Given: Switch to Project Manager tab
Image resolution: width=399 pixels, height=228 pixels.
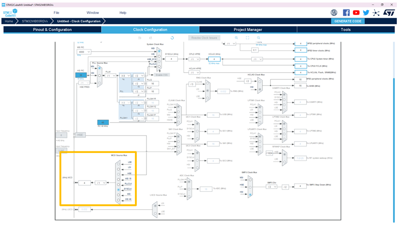Looking at the screenshot, I should pos(248,30).
